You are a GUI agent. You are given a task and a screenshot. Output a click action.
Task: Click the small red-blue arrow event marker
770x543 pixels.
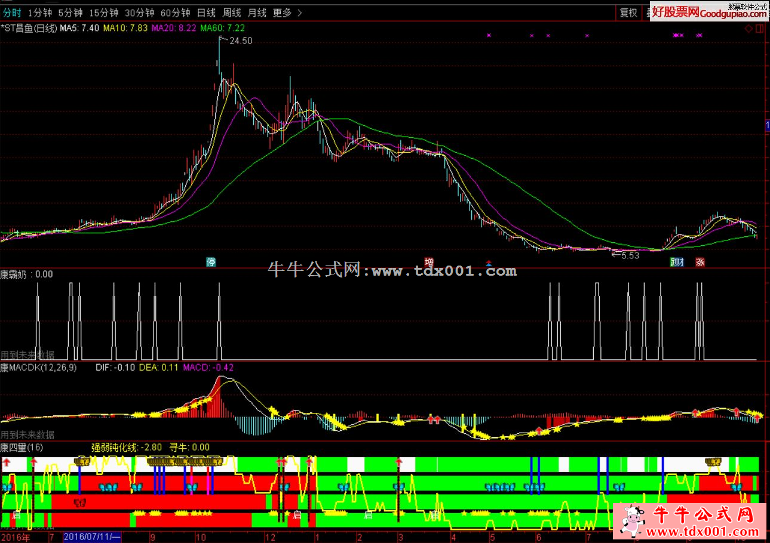[489, 263]
